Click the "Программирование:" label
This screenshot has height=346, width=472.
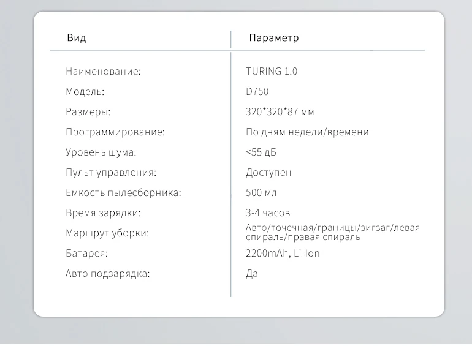115,132
